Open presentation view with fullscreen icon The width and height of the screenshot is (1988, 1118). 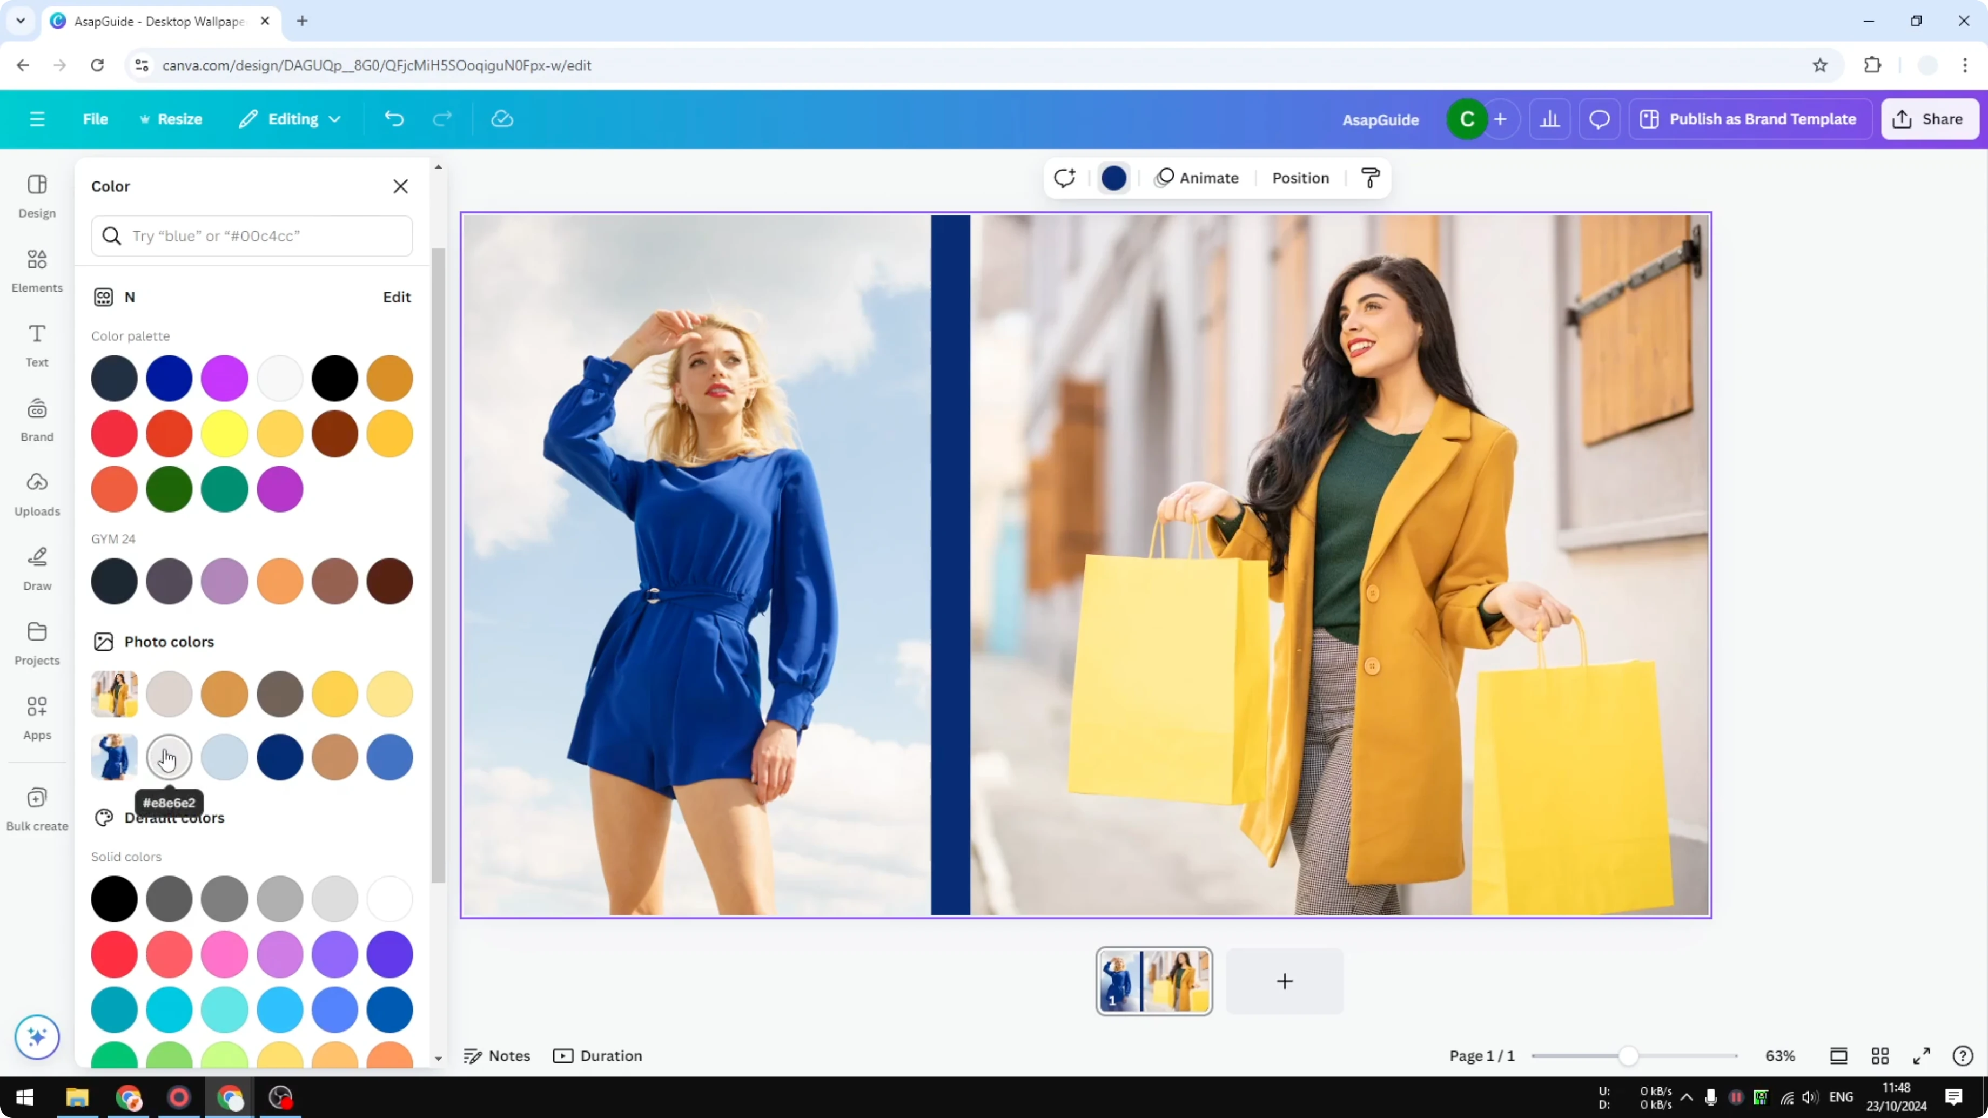click(1922, 1055)
